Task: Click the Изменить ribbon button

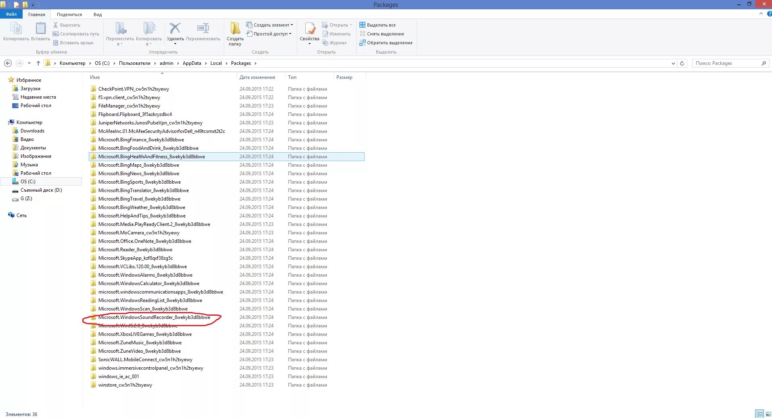Action: point(336,34)
